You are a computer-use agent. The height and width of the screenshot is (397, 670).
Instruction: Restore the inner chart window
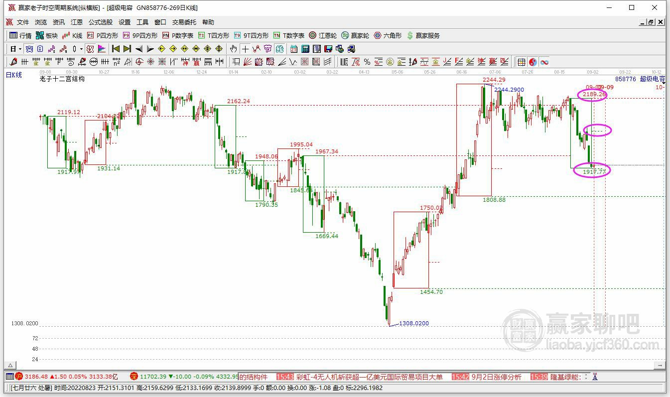651,22
